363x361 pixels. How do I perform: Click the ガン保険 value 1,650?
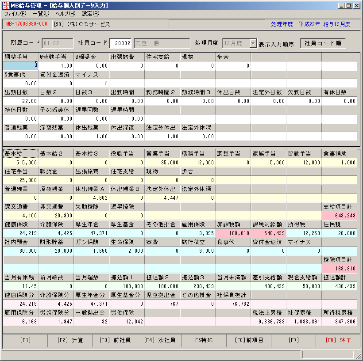tap(92, 251)
